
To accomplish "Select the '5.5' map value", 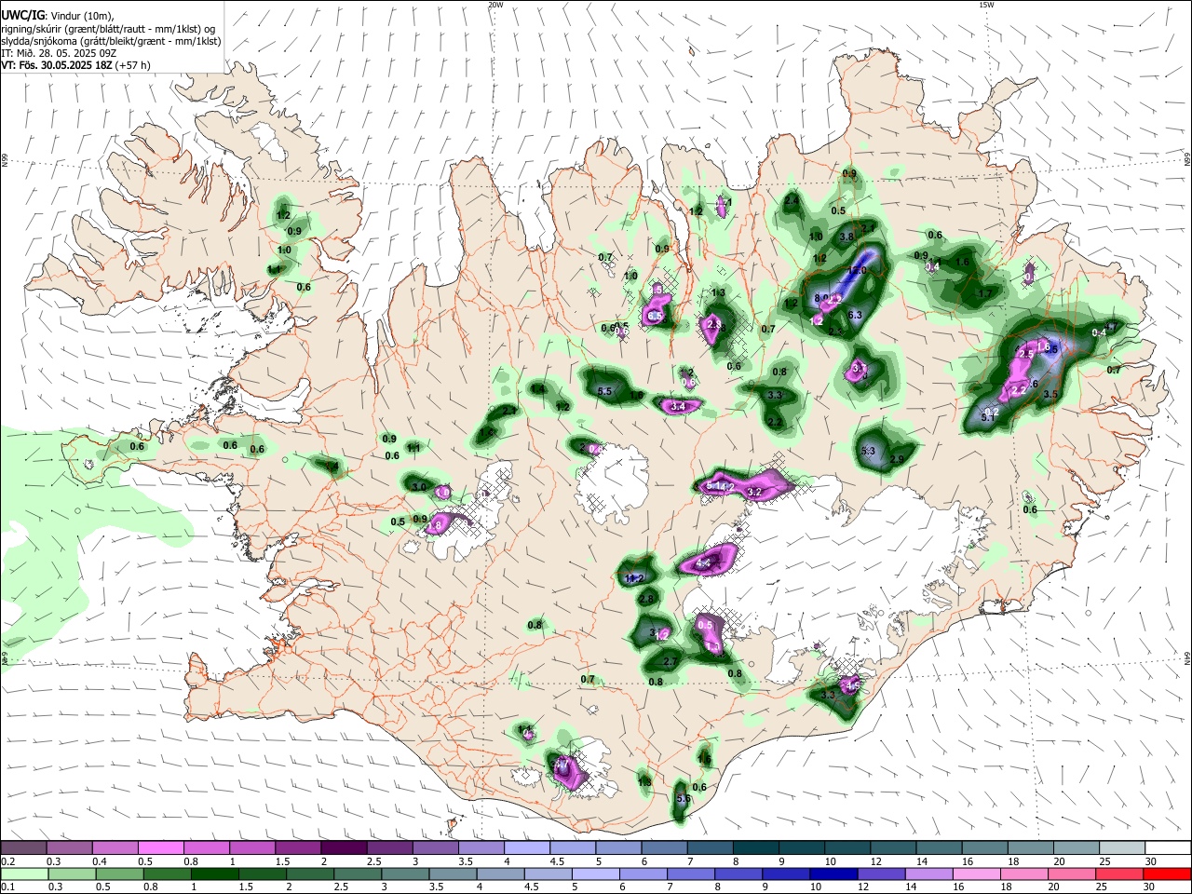I will tap(604, 391).
